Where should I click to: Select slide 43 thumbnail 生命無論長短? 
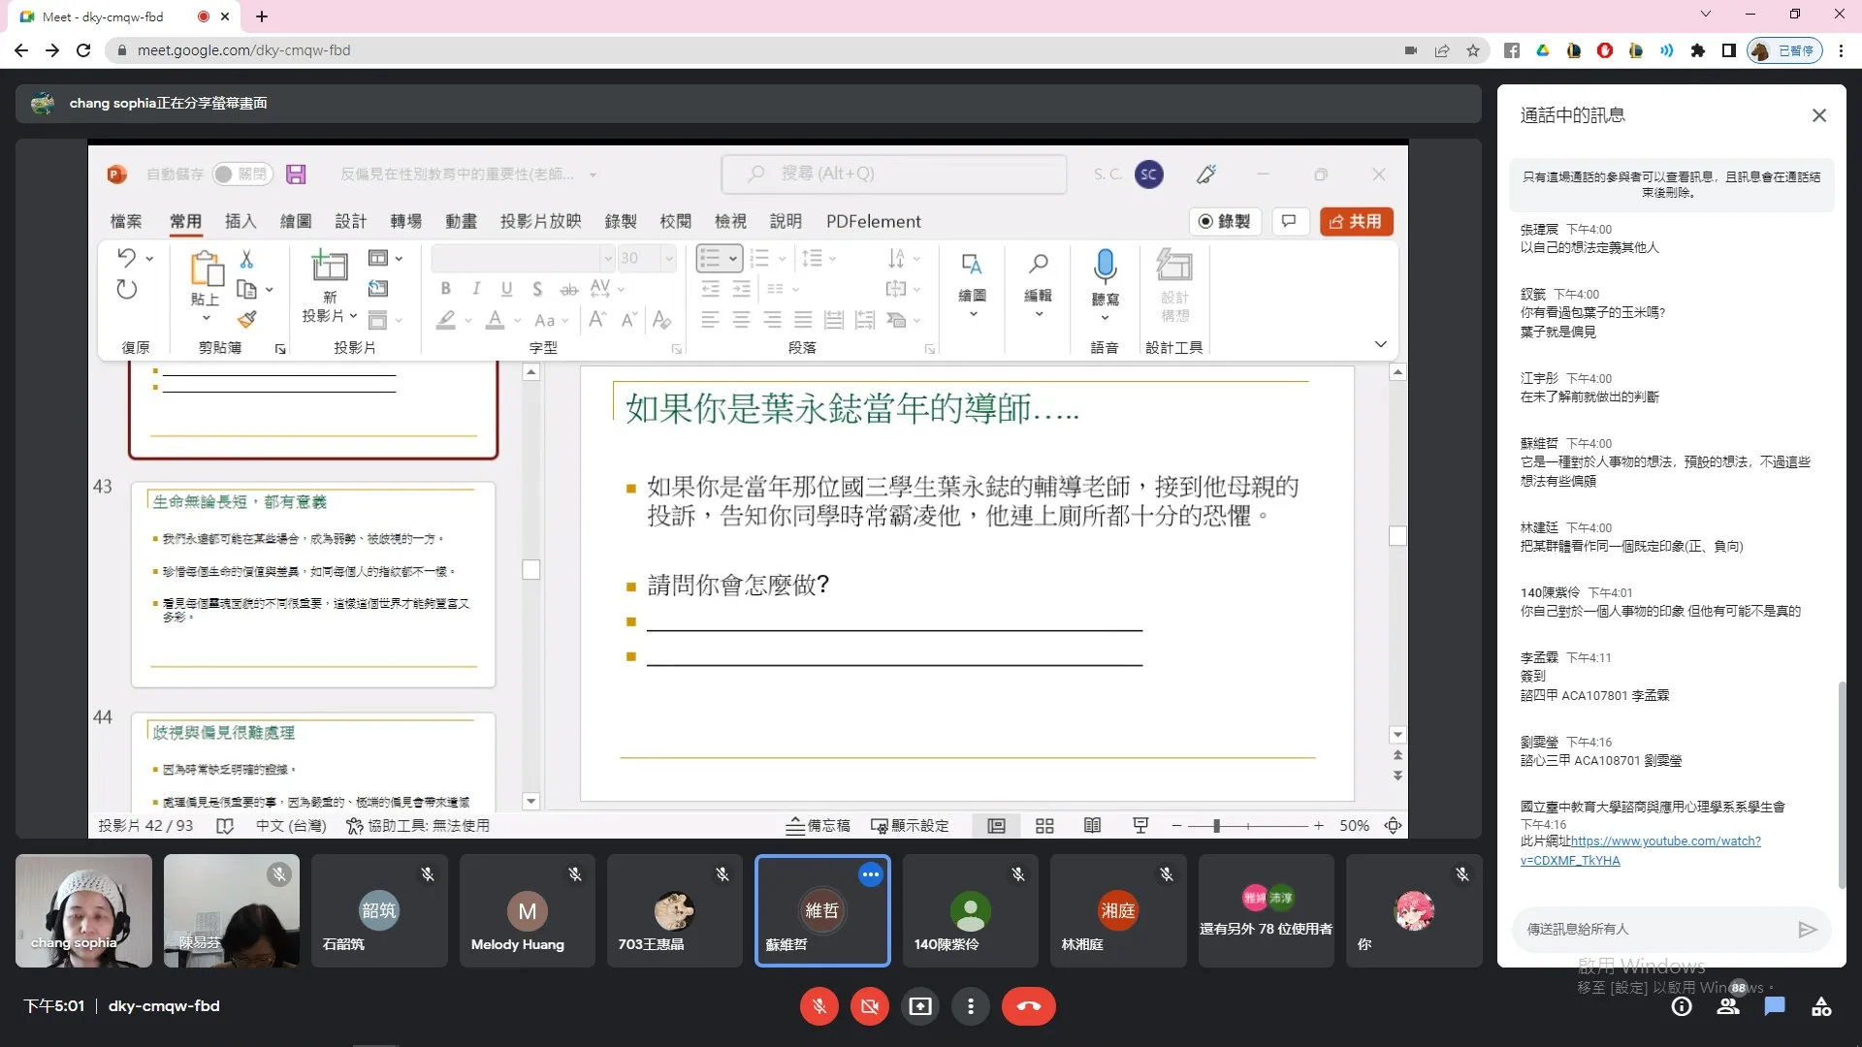pyautogui.click(x=313, y=585)
